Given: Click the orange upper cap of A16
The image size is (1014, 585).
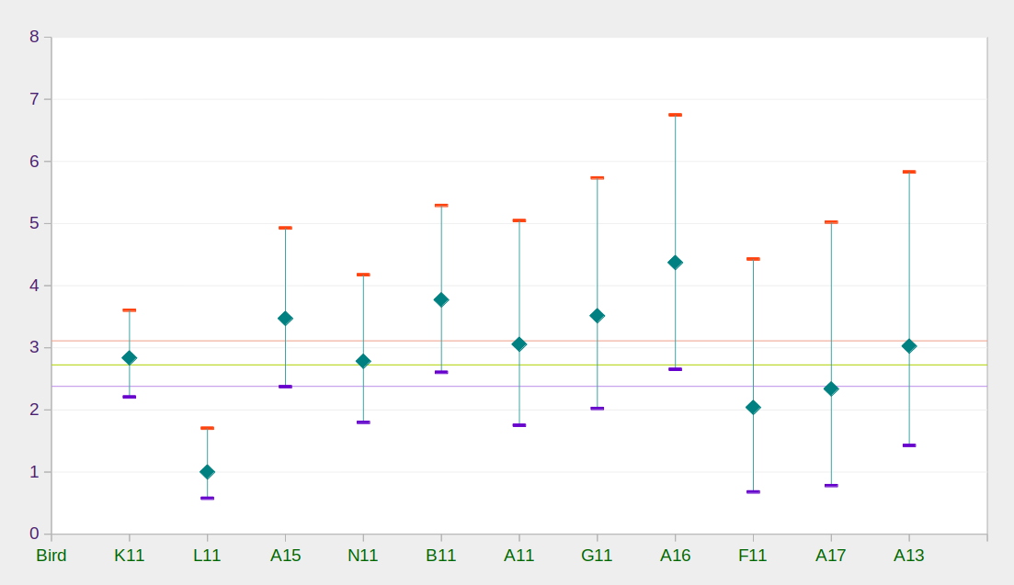Looking at the screenshot, I should click(x=676, y=115).
